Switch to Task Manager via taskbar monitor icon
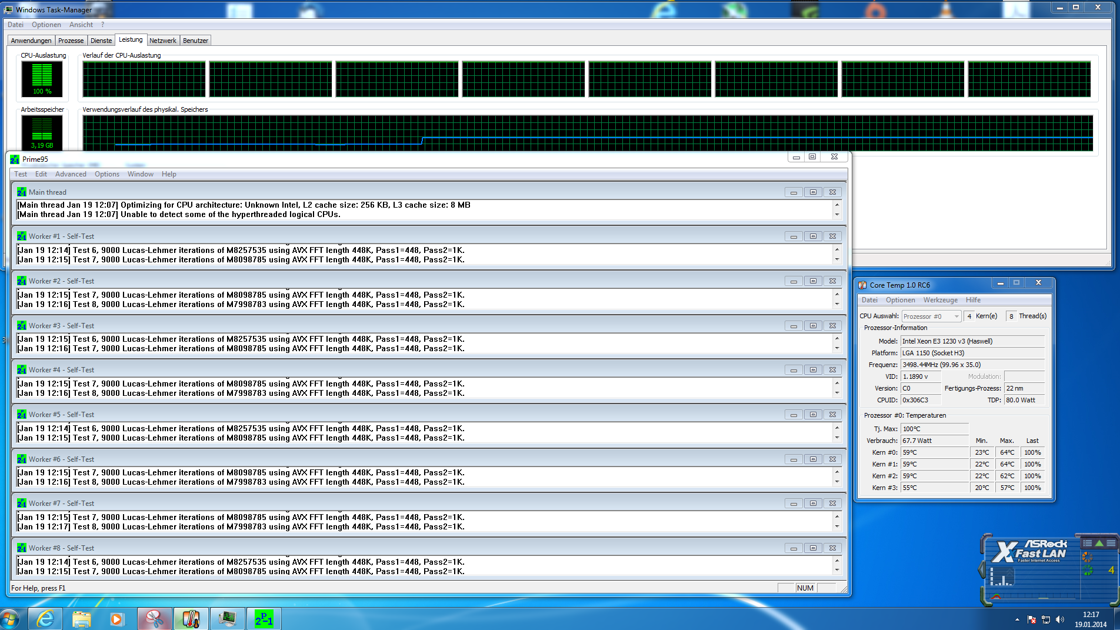The image size is (1120, 630). pos(227,619)
